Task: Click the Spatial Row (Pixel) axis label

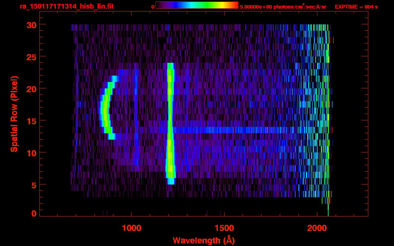Action: click(14, 114)
